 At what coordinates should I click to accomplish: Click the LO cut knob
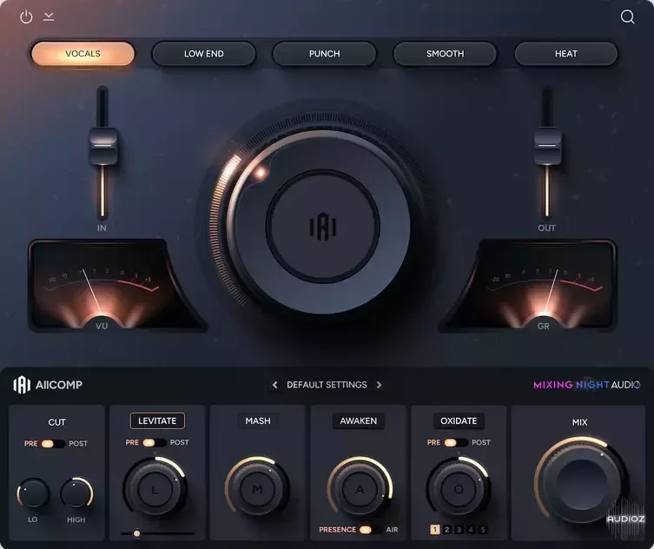pyautogui.click(x=32, y=493)
